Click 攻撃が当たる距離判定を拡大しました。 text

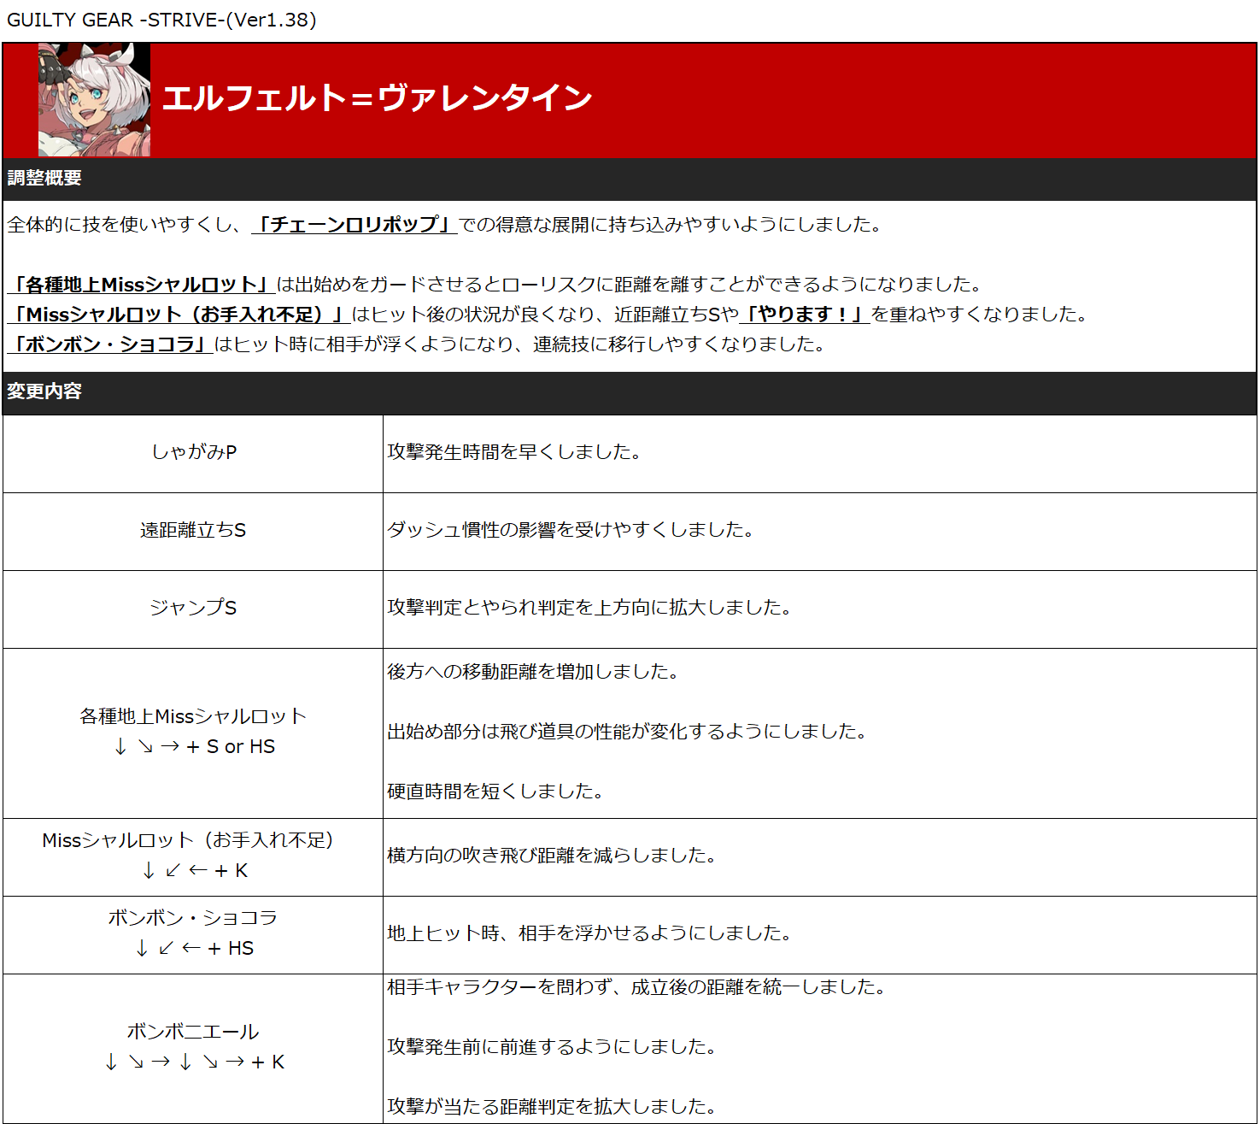552,1107
